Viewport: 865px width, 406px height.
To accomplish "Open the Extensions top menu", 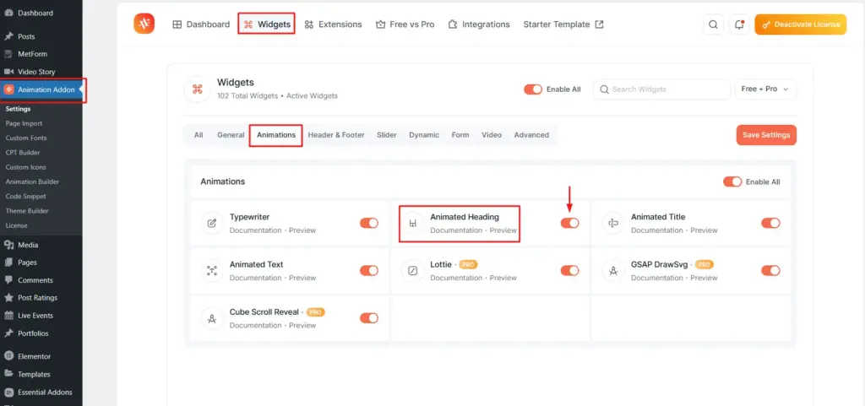I will click(333, 24).
